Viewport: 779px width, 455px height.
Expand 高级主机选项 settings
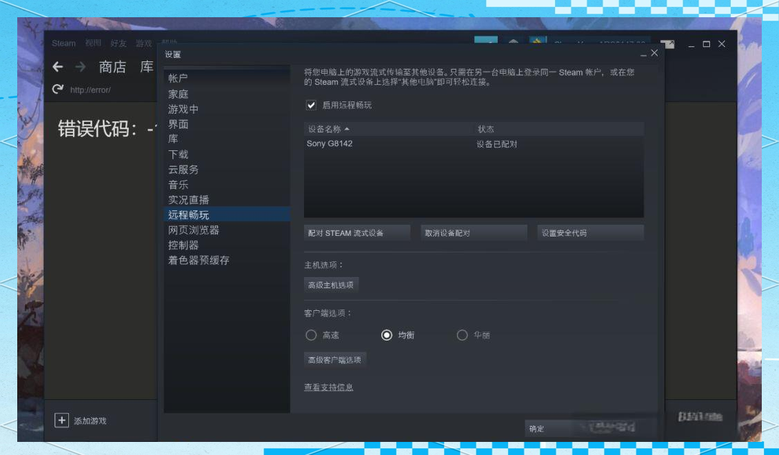(331, 285)
